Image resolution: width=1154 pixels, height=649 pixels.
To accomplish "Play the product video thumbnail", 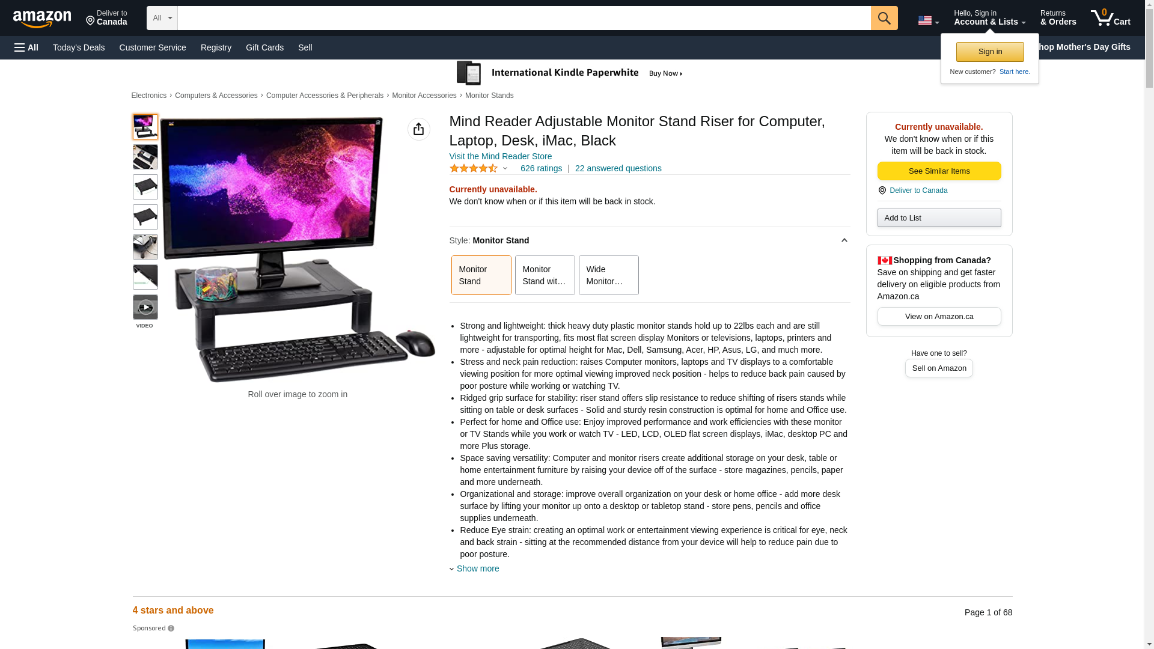I will tap(145, 307).
